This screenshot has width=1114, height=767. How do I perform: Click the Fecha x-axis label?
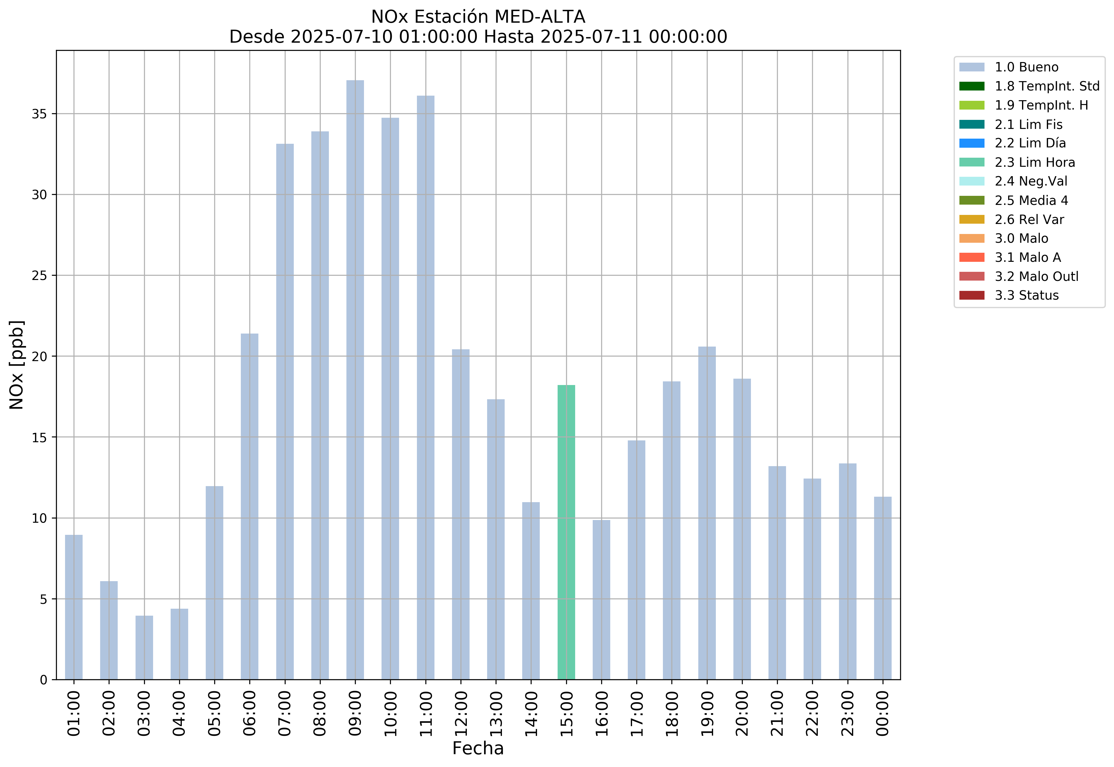[478, 748]
